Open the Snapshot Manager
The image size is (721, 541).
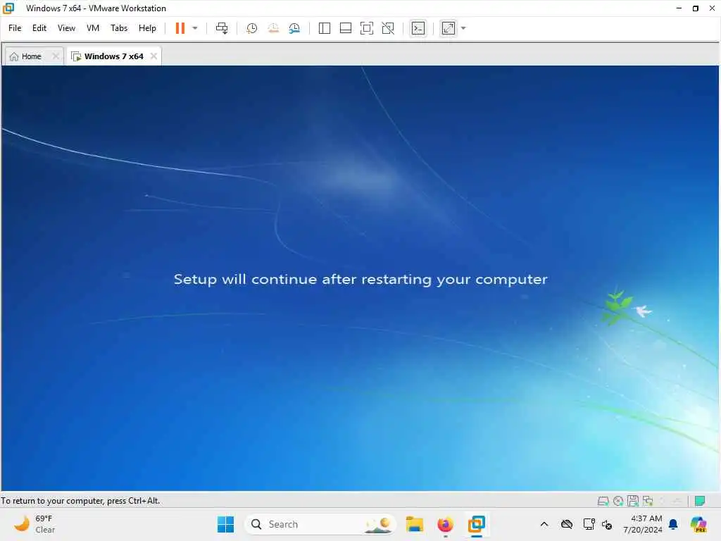294,28
